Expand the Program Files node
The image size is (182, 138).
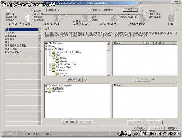(50, 67)
